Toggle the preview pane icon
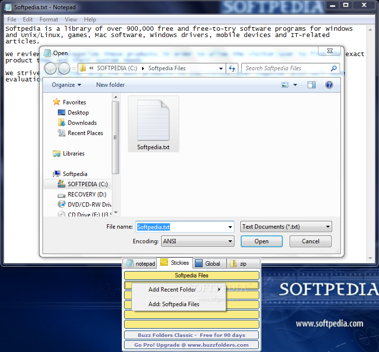 (311, 85)
